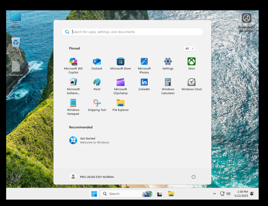
Task: Select desktop.ini file on desktop
Action: [16, 69]
